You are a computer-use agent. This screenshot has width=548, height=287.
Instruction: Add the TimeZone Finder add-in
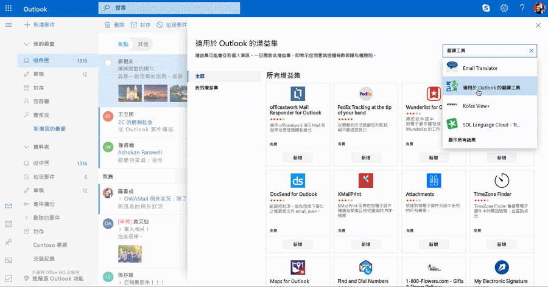click(502, 244)
